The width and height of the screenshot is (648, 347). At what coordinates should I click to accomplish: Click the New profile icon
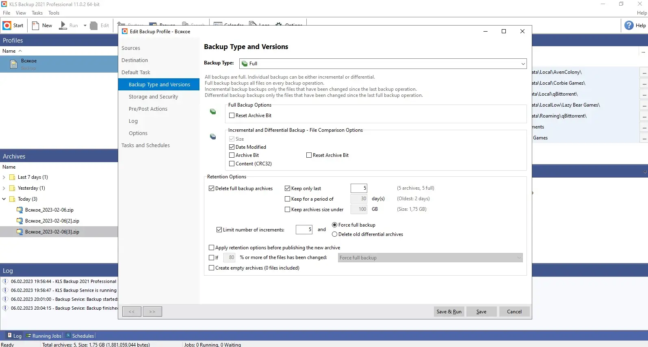point(36,26)
